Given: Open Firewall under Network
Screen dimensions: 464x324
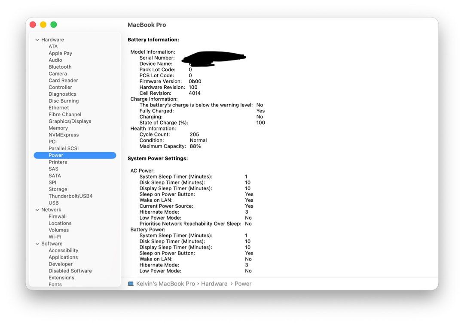Looking at the screenshot, I should [58, 216].
